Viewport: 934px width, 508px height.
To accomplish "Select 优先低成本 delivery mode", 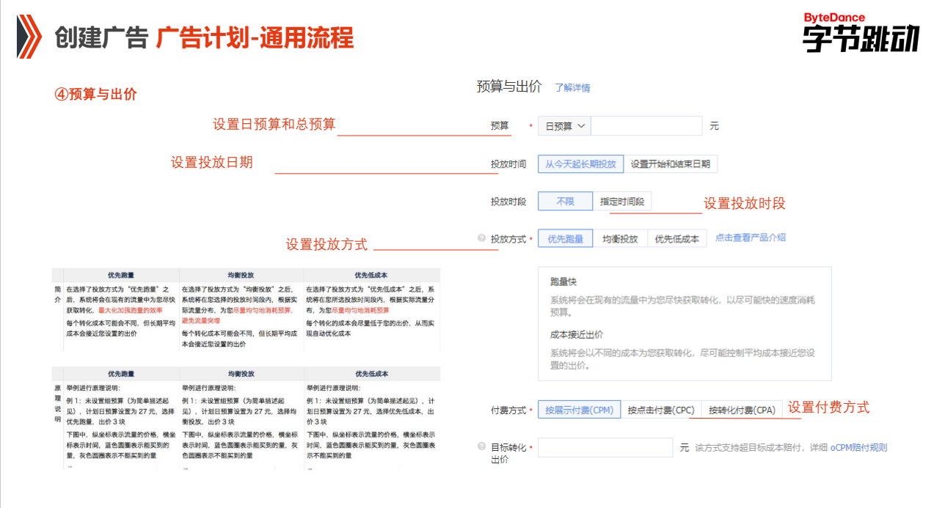I will pos(676,238).
